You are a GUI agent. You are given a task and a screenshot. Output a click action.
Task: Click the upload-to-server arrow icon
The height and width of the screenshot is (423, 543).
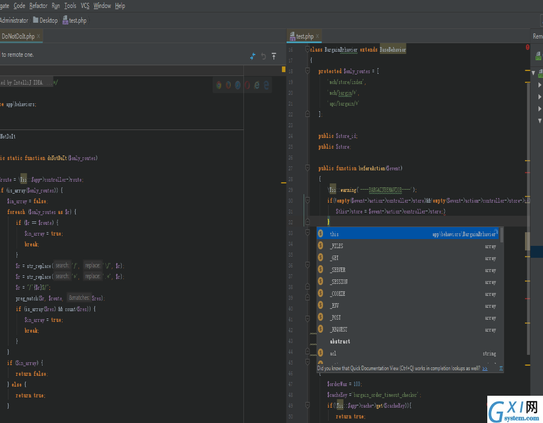point(274,56)
